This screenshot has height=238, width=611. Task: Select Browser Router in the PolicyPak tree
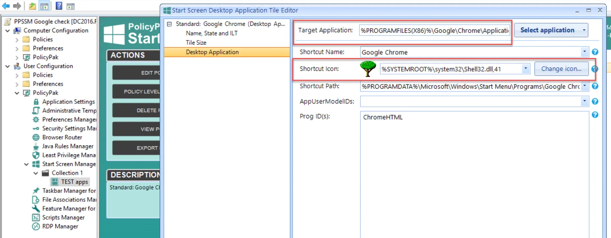[x=62, y=137]
